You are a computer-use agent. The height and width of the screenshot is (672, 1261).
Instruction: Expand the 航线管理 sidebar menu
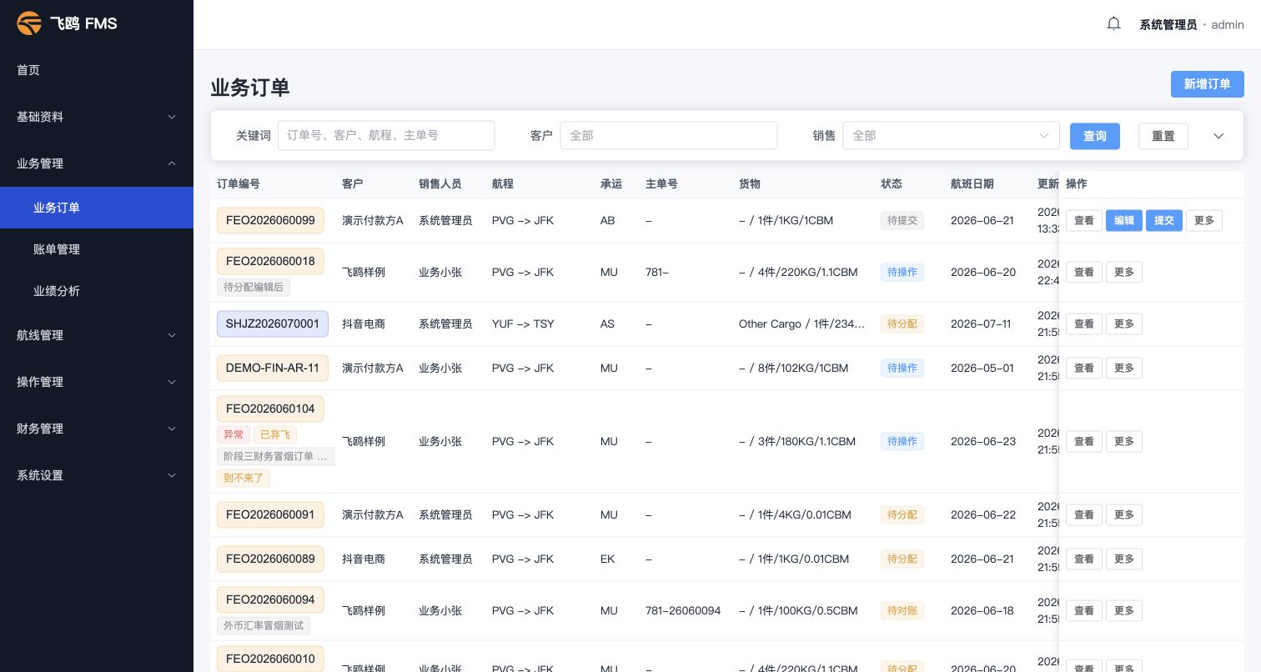click(x=97, y=335)
